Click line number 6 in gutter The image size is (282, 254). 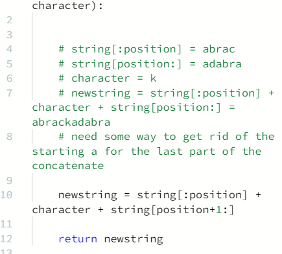9,78
